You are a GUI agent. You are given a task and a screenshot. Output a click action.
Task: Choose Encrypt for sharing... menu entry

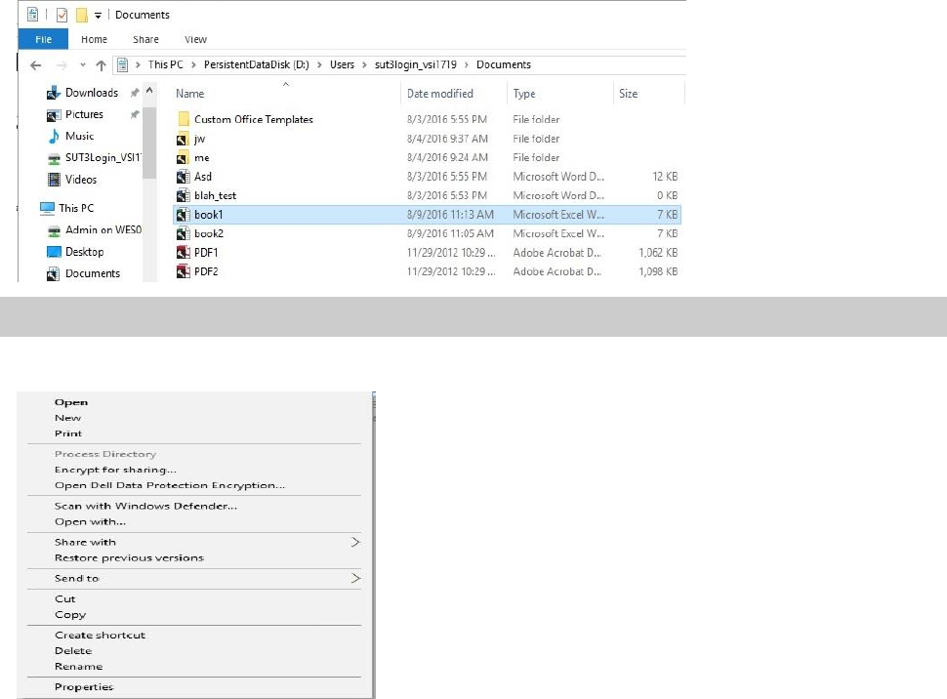115,470
